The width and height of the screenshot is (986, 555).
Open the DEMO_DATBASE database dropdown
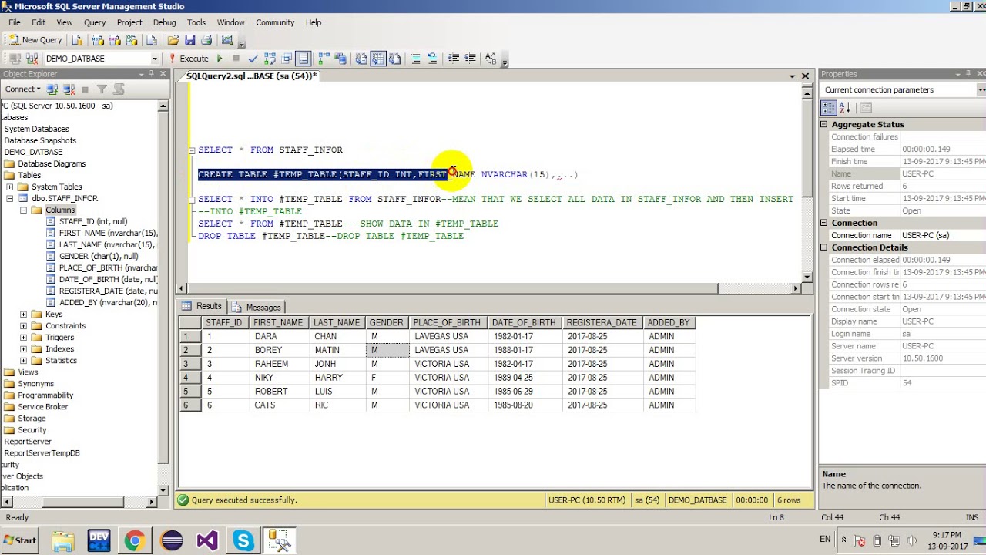click(x=154, y=59)
